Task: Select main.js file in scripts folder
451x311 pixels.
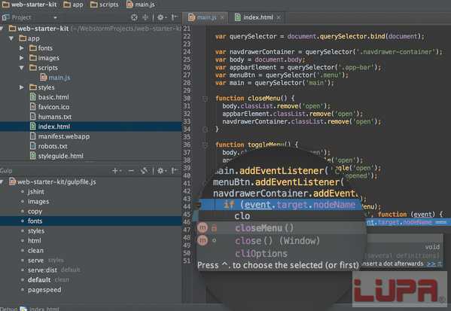Action: [59, 78]
